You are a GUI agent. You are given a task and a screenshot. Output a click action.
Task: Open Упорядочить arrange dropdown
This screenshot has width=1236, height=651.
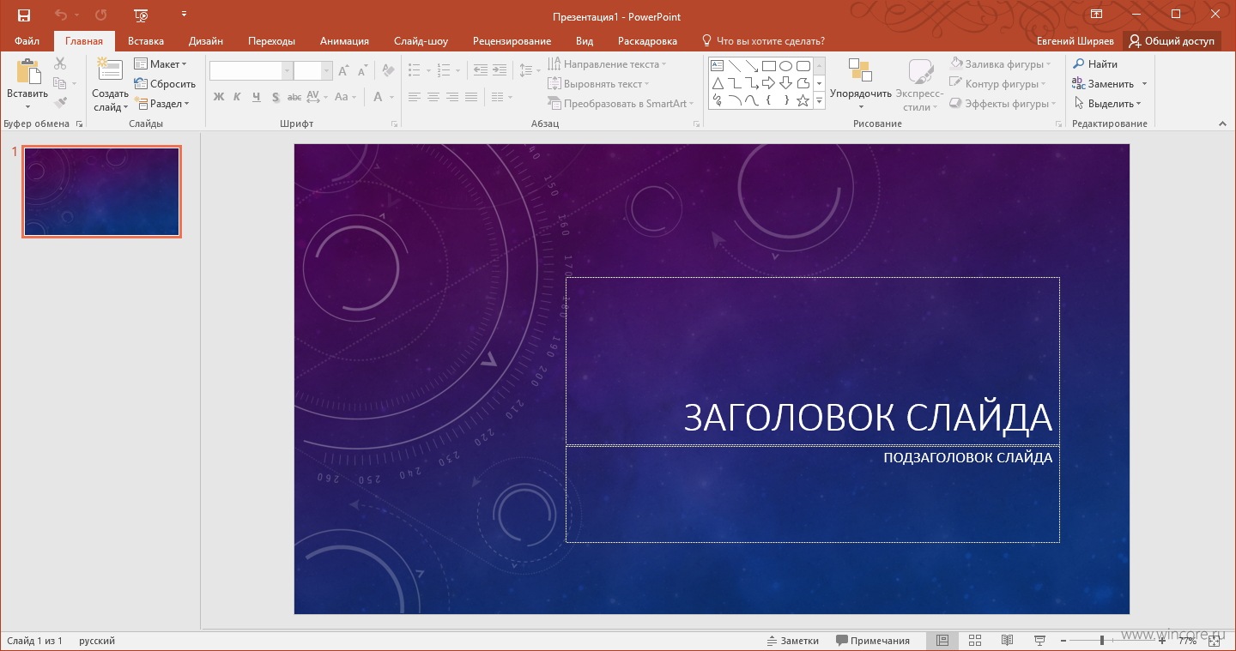860,84
